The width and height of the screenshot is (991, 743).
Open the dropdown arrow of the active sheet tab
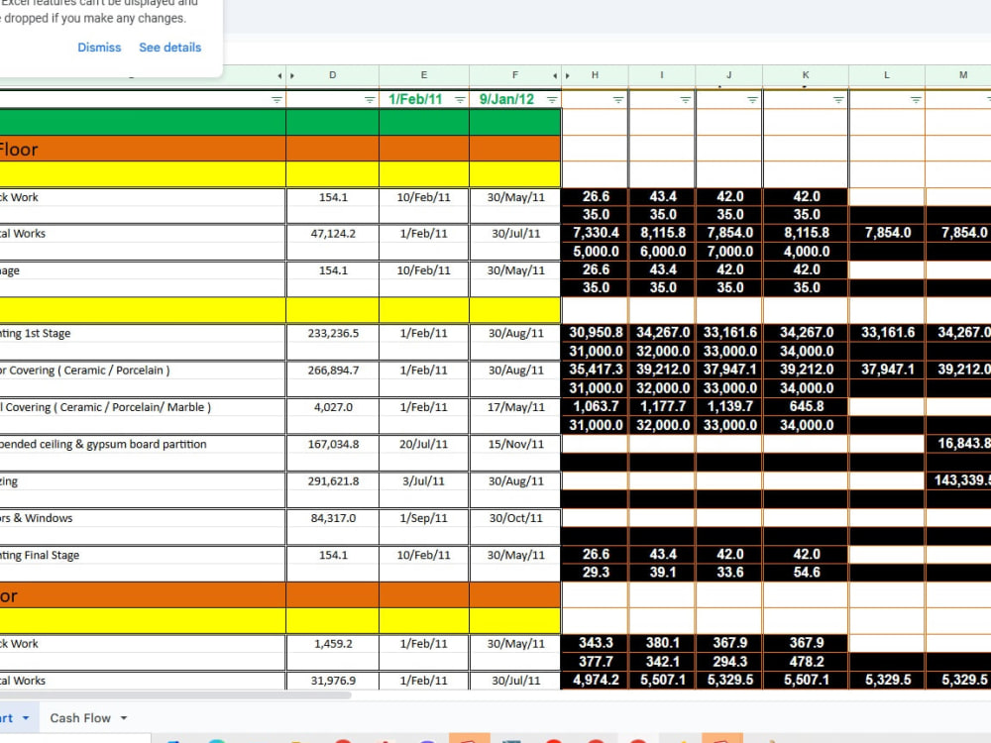point(26,717)
